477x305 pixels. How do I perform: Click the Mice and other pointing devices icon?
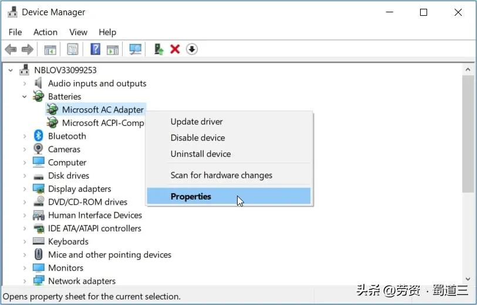pos(38,254)
